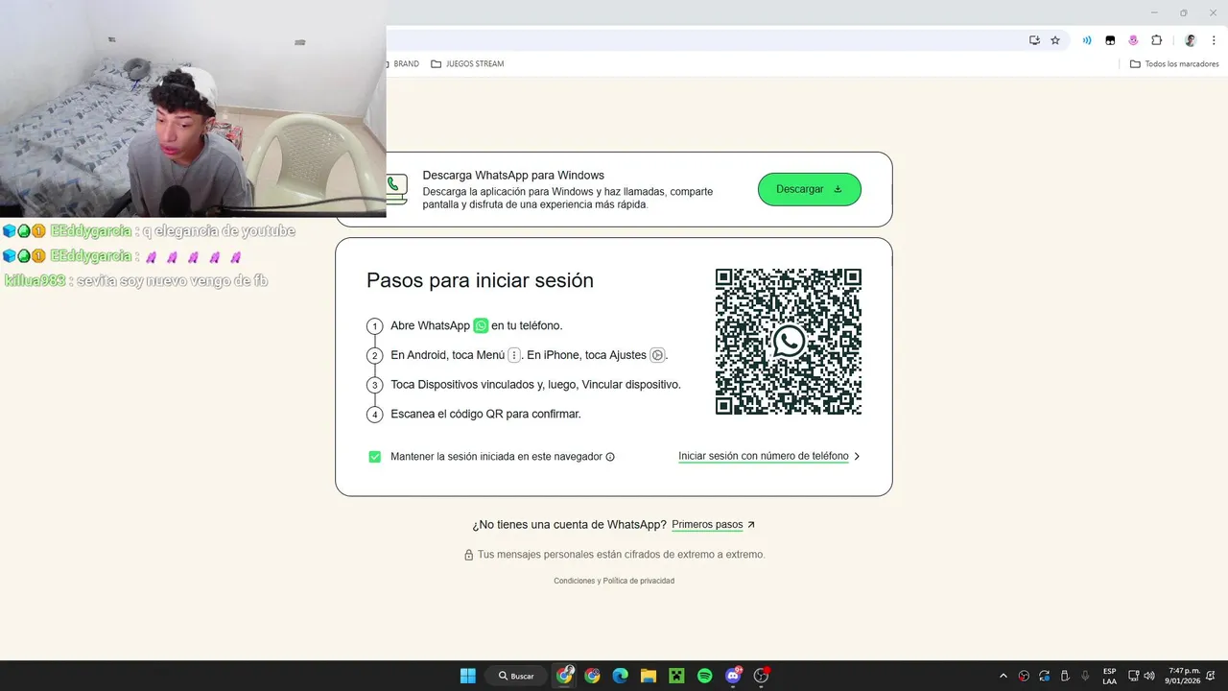Click the heading Pasos para iniciar sesión
Screen dimensions: 1228x691
pos(480,280)
